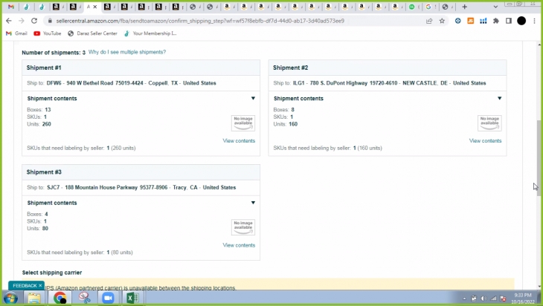Open the volume speaker icon
The height and width of the screenshot is (306, 543).
483,299
